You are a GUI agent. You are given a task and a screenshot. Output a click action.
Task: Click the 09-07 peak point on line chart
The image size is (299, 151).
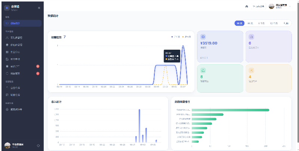click(183, 46)
